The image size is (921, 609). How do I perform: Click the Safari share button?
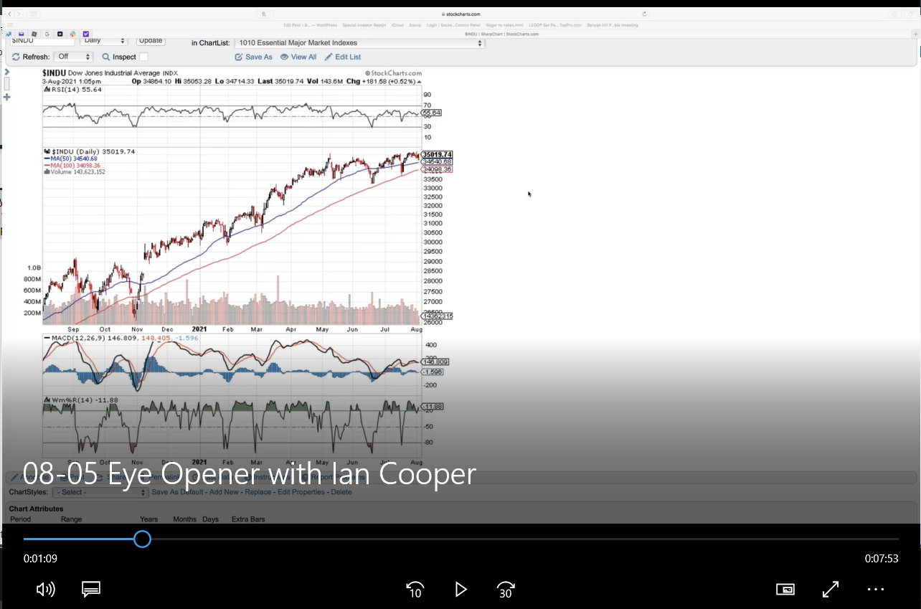[x=894, y=14]
